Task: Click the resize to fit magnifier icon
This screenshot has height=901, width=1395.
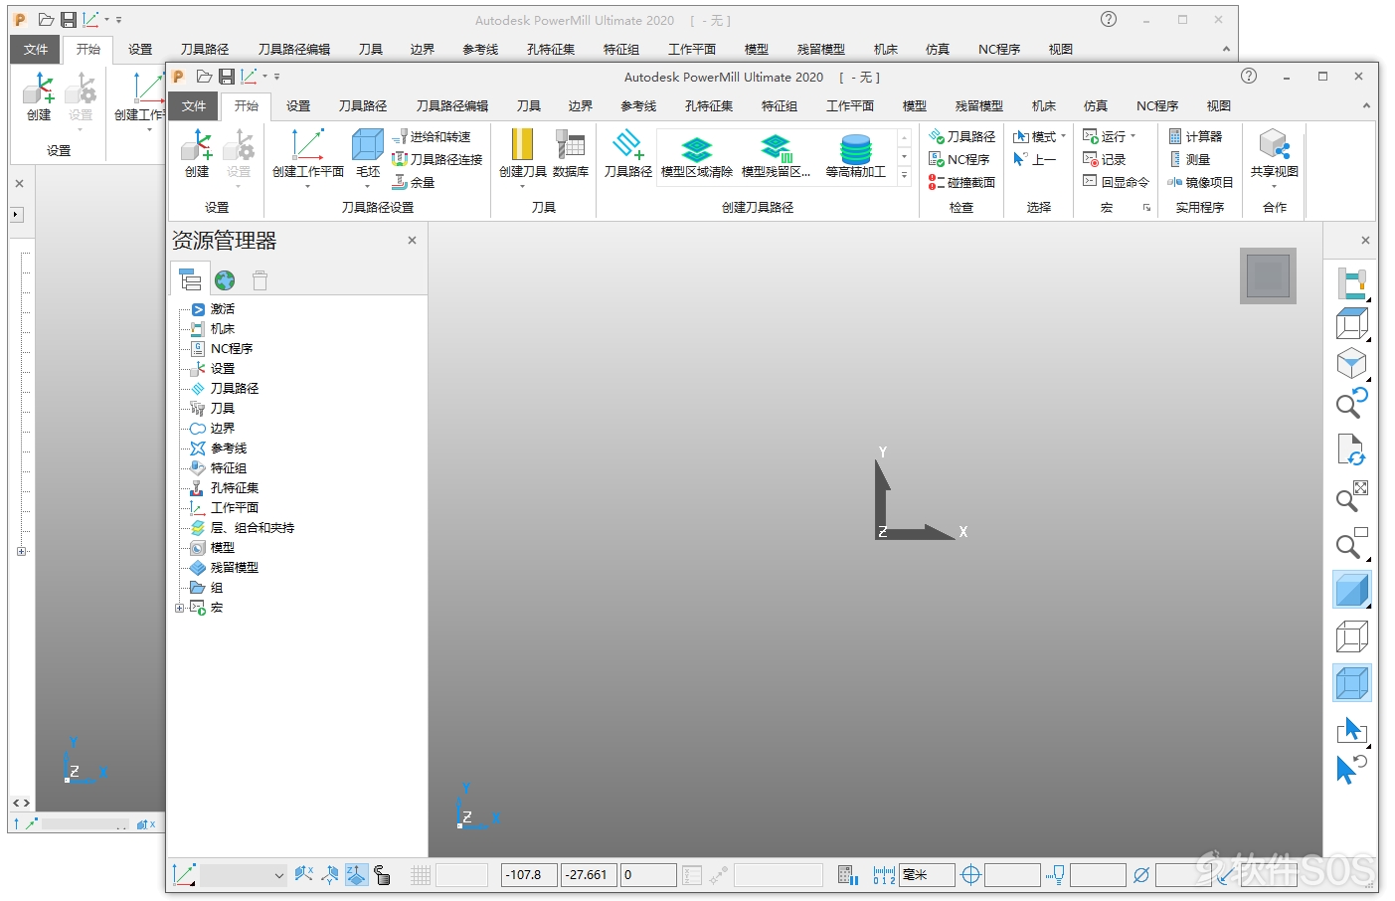Action: [1351, 495]
